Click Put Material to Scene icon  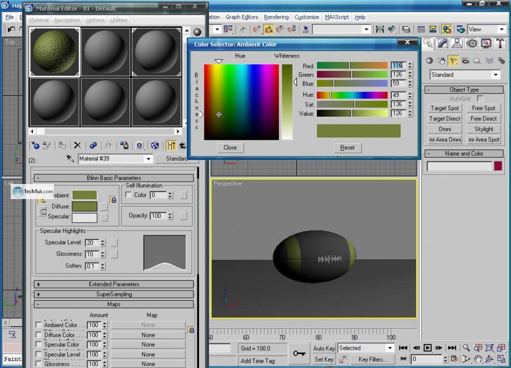tap(47, 145)
